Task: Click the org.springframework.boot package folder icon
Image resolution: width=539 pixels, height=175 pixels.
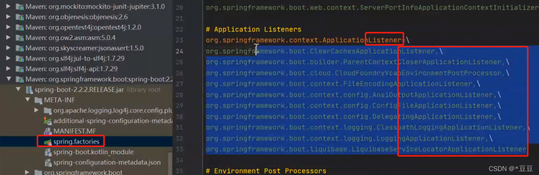Action: click(38, 172)
